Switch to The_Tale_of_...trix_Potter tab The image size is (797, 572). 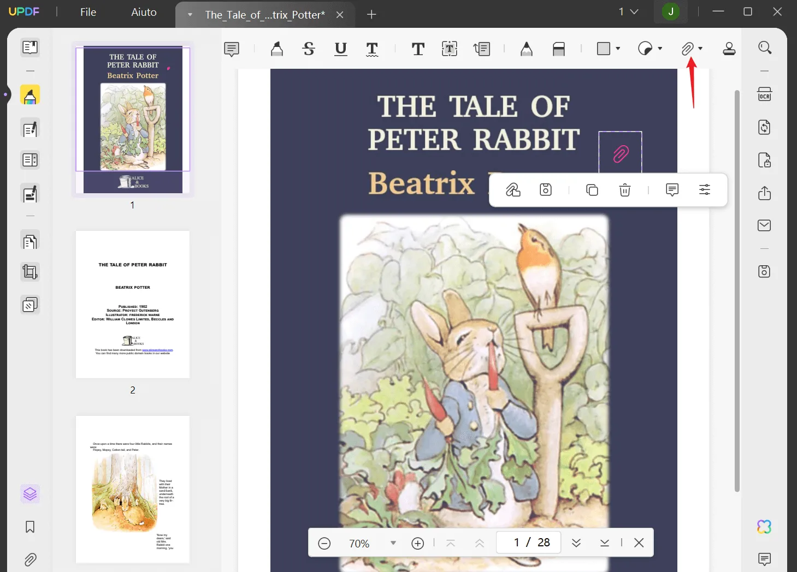265,15
